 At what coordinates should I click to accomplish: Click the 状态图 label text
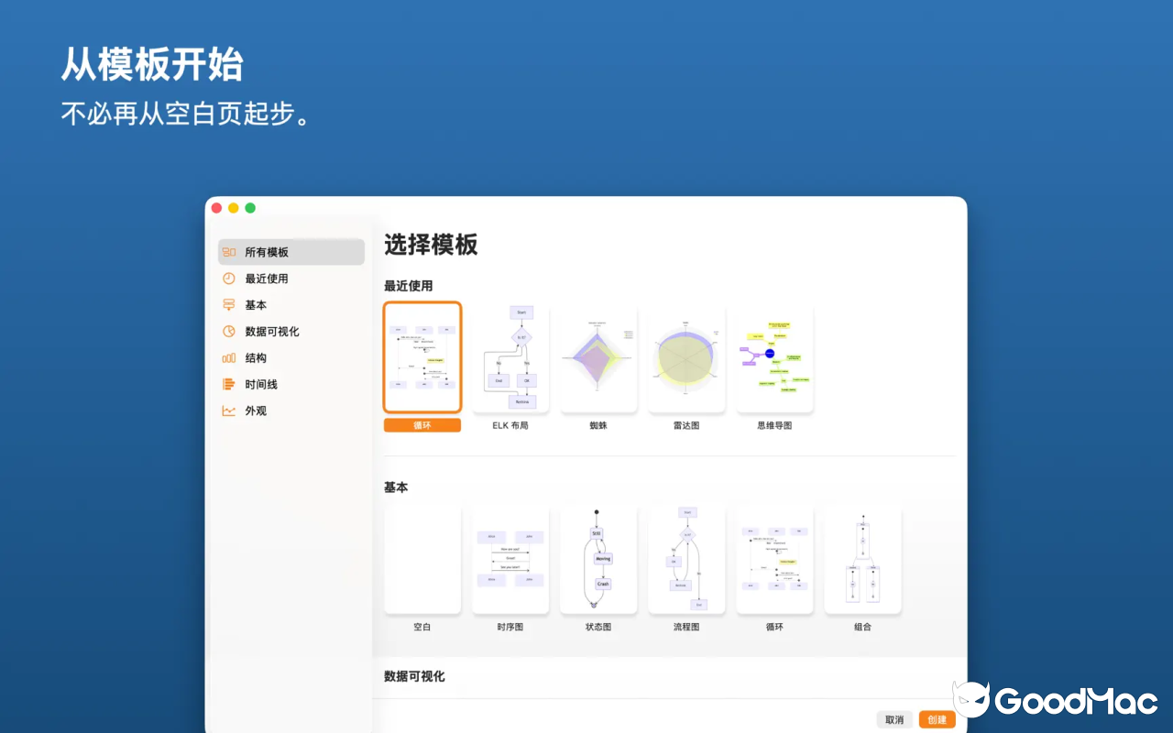coord(598,627)
